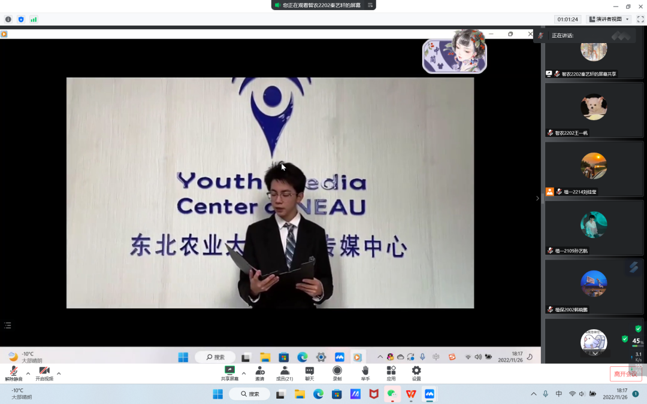This screenshot has height=404, width=647.
Task: Turn on camera with 开启视频
Action: (44, 373)
